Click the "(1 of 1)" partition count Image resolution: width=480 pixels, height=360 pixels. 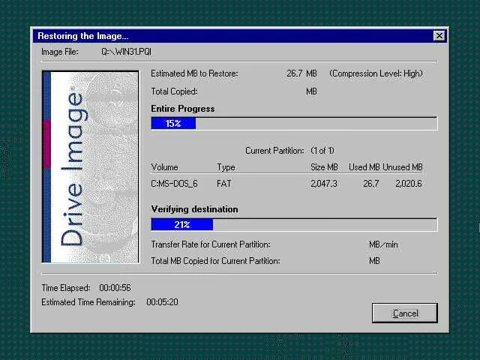[x=322, y=151]
